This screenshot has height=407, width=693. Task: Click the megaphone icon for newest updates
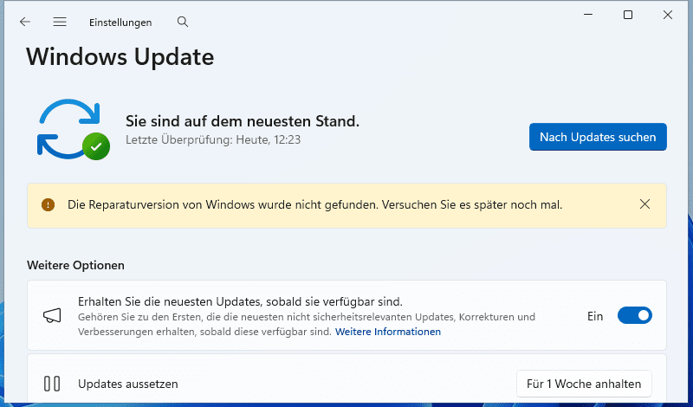coord(52,316)
